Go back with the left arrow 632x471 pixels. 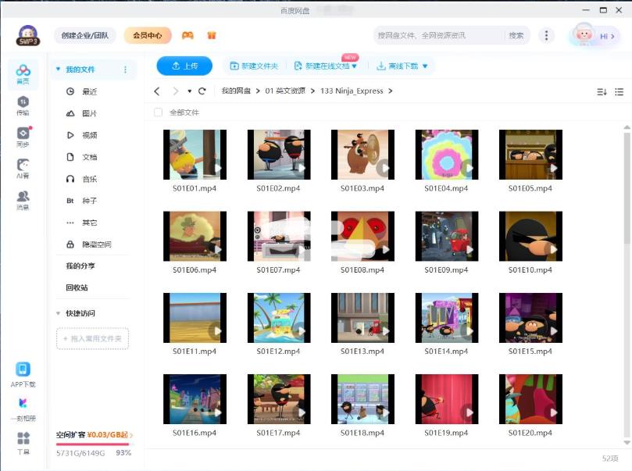click(x=157, y=91)
